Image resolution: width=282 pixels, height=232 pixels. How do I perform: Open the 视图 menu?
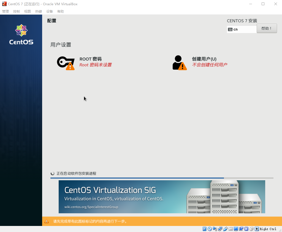27,12
